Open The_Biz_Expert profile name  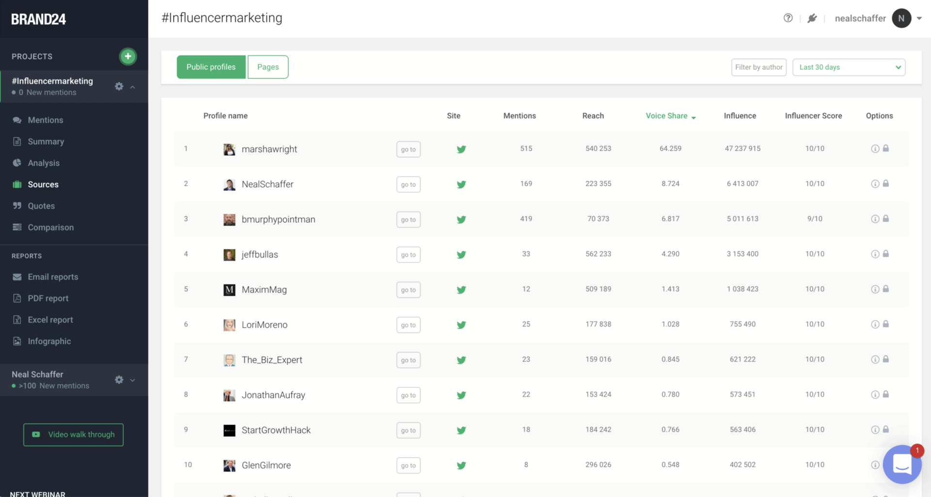click(272, 360)
